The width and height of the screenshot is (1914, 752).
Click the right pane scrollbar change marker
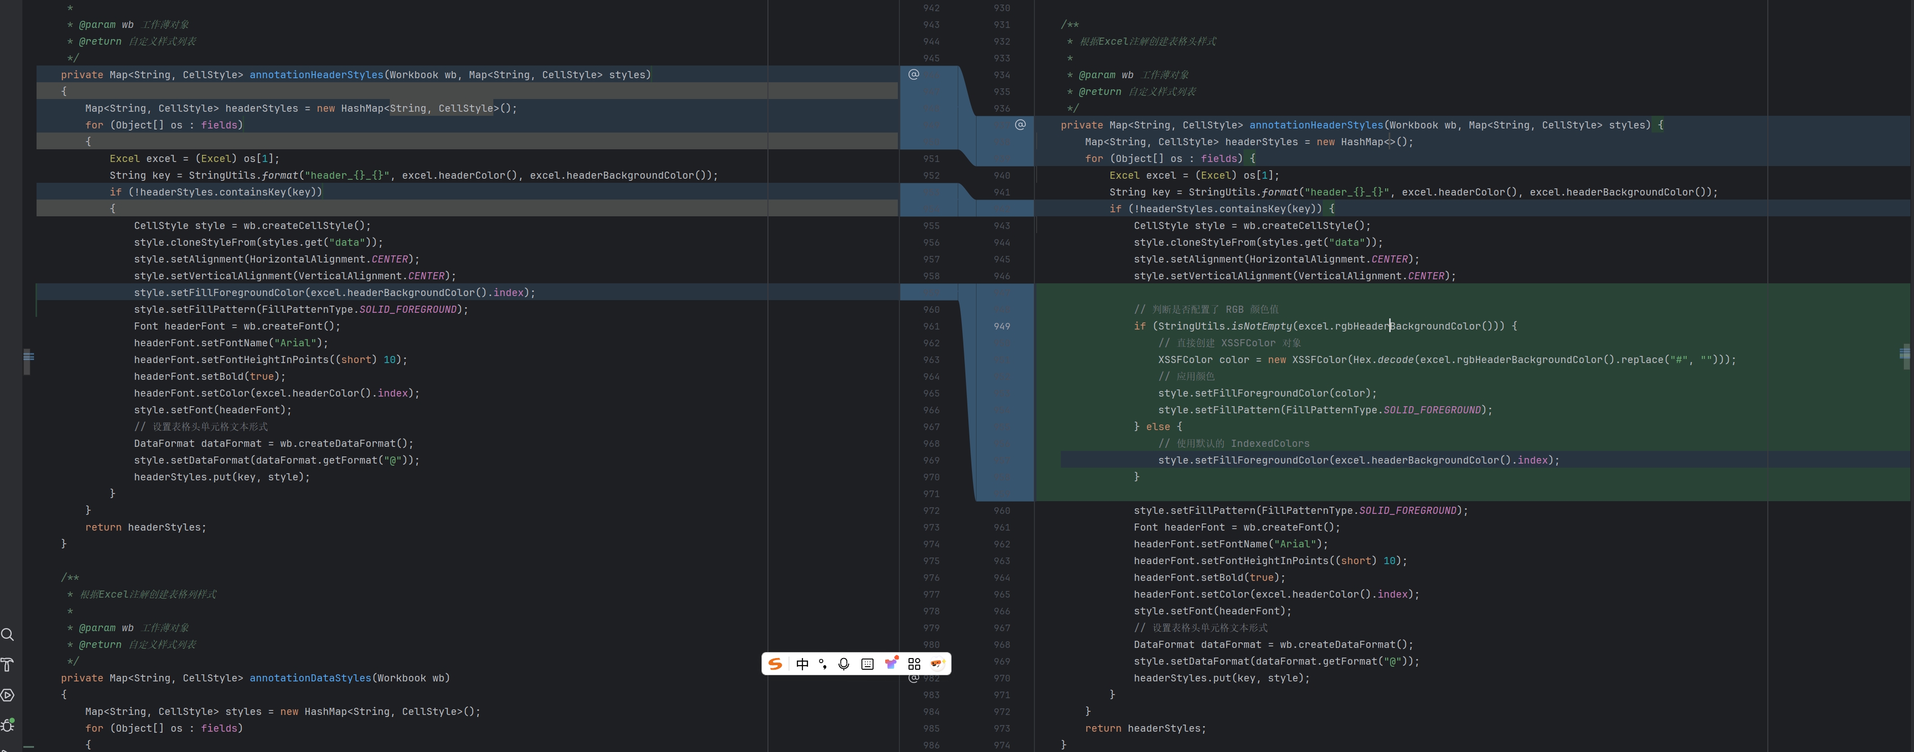click(1904, 353)
